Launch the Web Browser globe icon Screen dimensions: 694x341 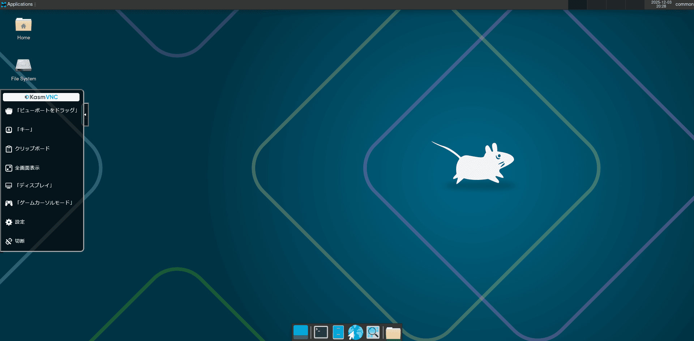[x=356, y=332]
